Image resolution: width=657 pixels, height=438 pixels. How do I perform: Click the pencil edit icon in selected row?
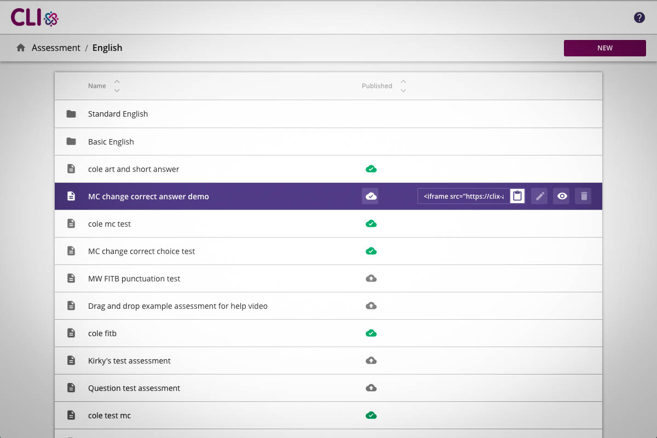540,196
